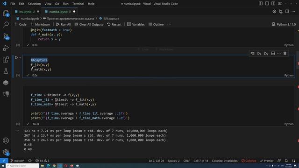The image size is (299, 168).
Task: Select the Python 3.11.0 kernel picker
Action: click(284, 24)
